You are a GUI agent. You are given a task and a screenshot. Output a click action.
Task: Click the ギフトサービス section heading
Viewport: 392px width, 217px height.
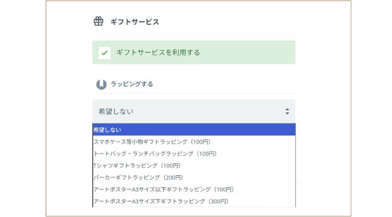[135, 22]
